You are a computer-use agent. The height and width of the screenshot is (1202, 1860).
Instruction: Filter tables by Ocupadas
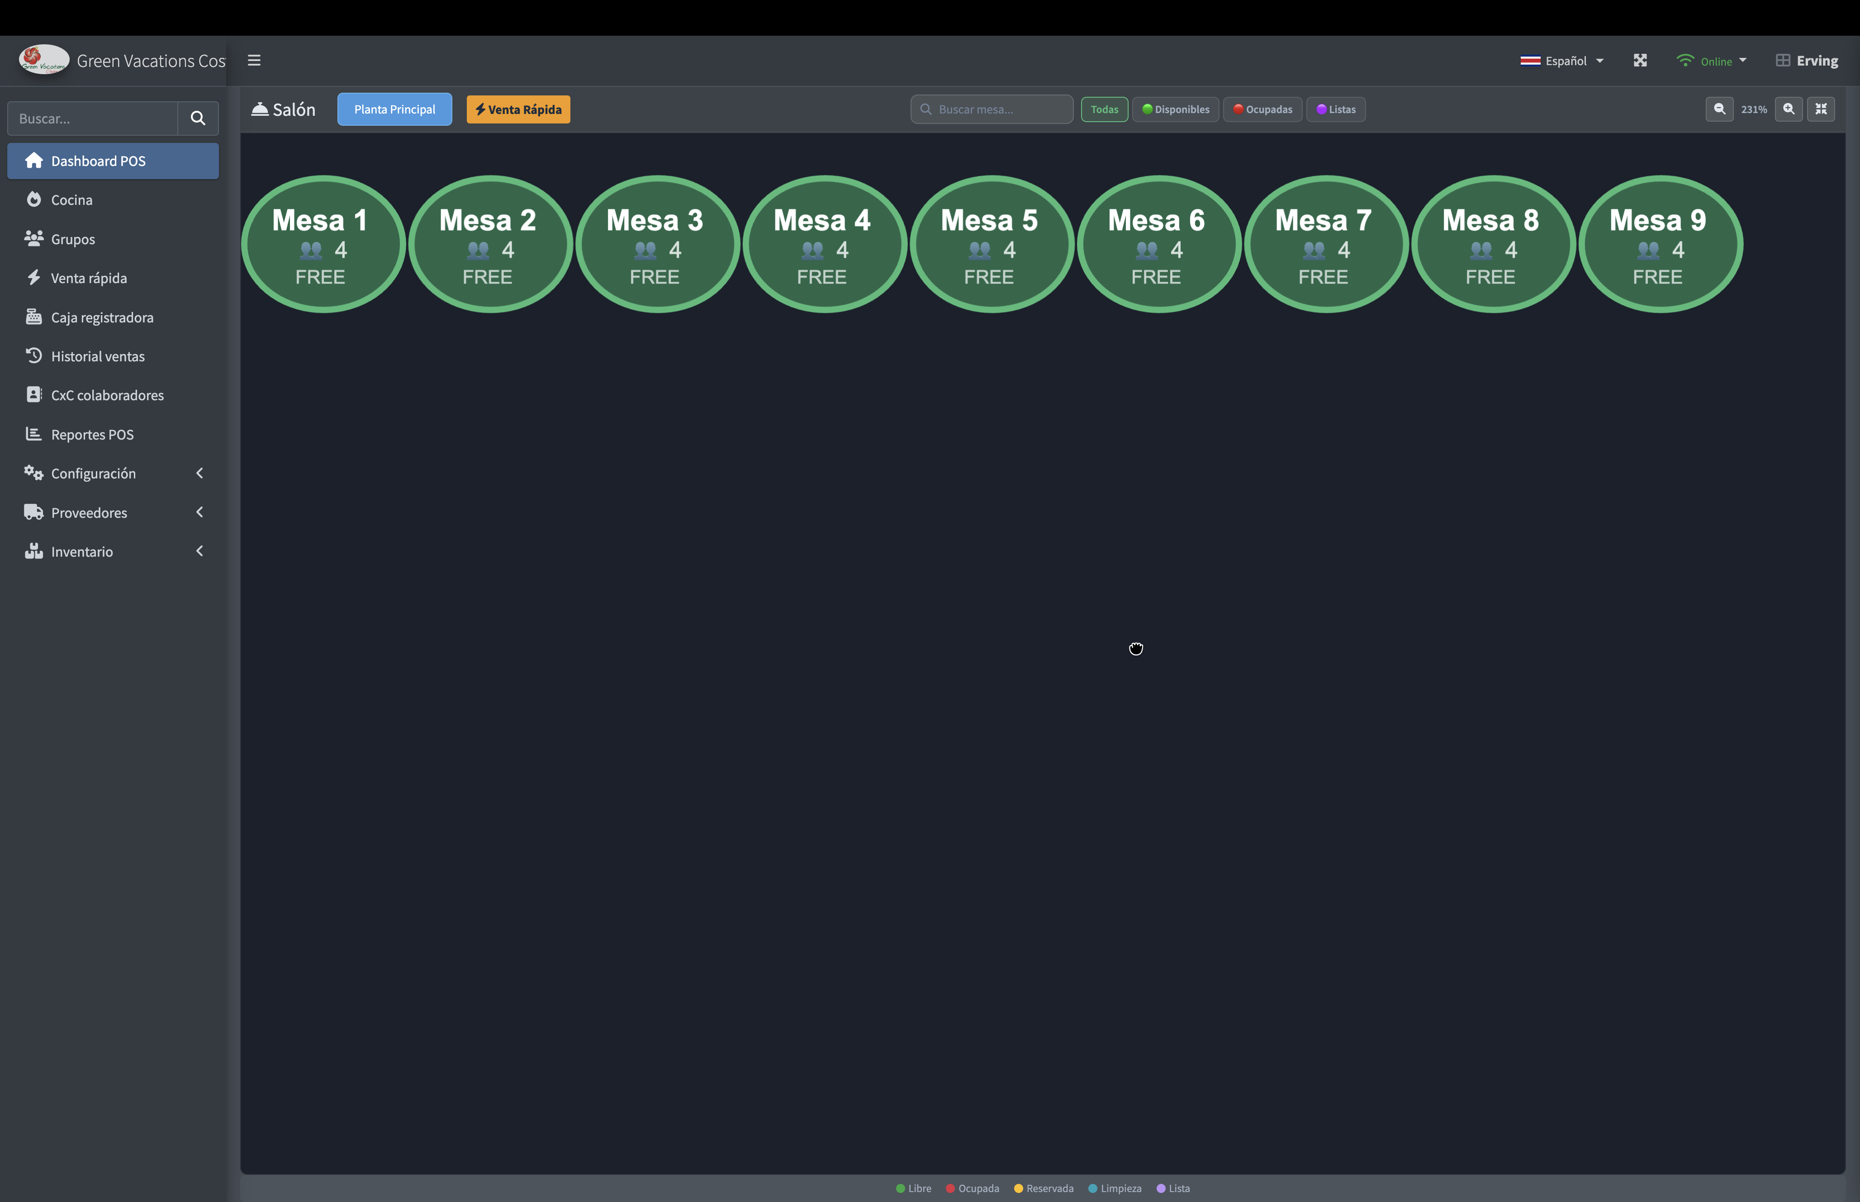point(1262,109)
